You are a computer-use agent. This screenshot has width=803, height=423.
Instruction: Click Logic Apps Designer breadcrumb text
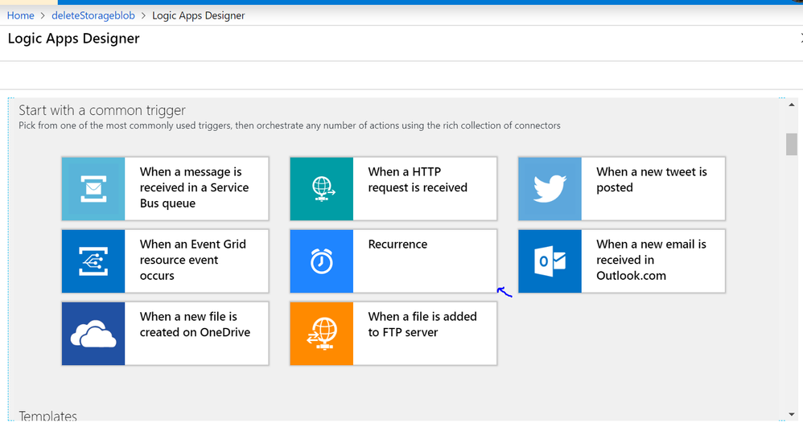pyautogui.click(x=198, y=15)
